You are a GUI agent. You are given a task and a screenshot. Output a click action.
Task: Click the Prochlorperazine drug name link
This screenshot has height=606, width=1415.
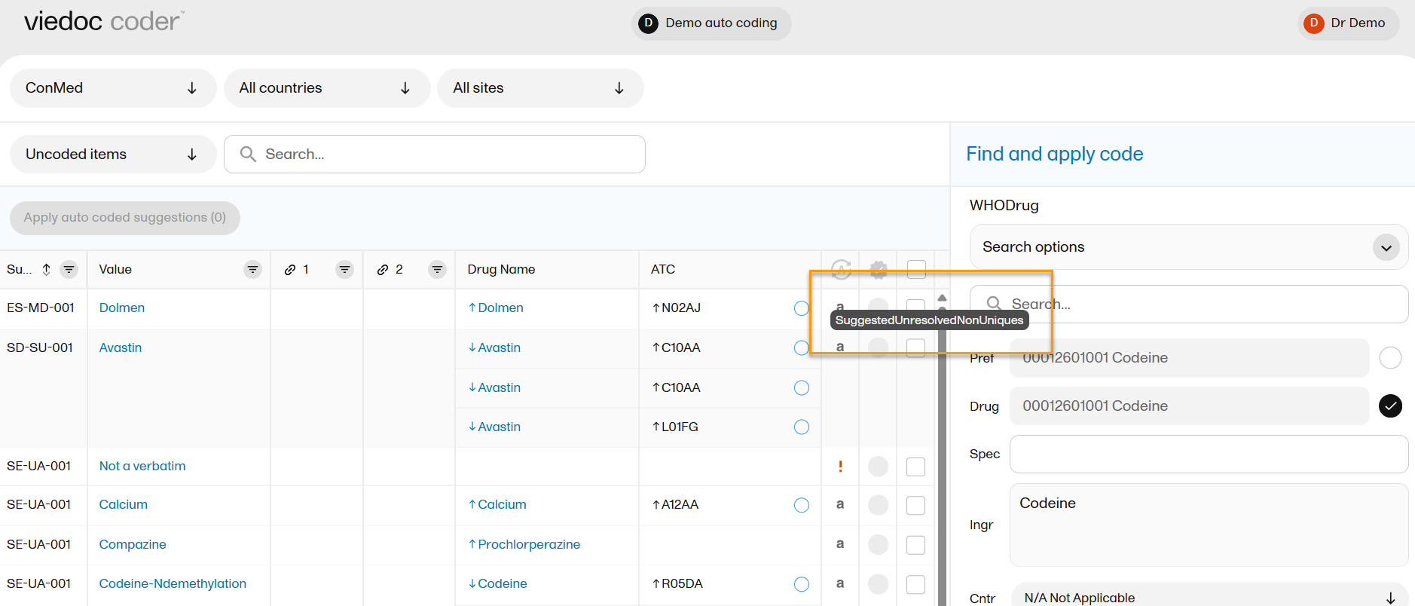(x=528, y=544)
